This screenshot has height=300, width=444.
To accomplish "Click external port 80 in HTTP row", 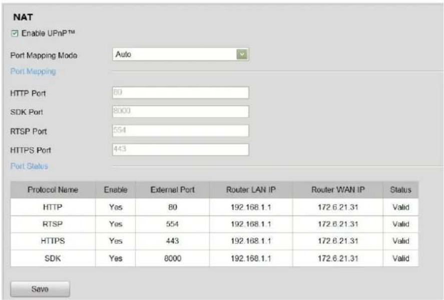I will 173,207.
